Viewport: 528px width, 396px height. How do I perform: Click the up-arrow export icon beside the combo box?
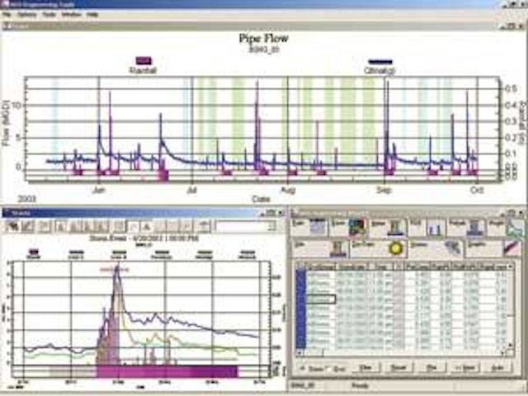[x=204, y=227]
